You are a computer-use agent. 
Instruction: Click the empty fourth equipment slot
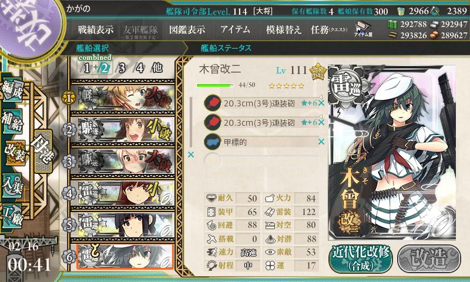(261, 161)
